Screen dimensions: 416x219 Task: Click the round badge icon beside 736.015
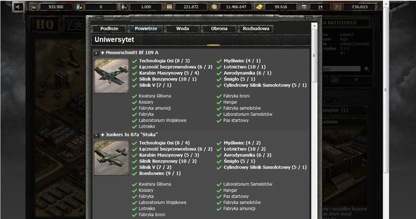[x=337, y=7]
